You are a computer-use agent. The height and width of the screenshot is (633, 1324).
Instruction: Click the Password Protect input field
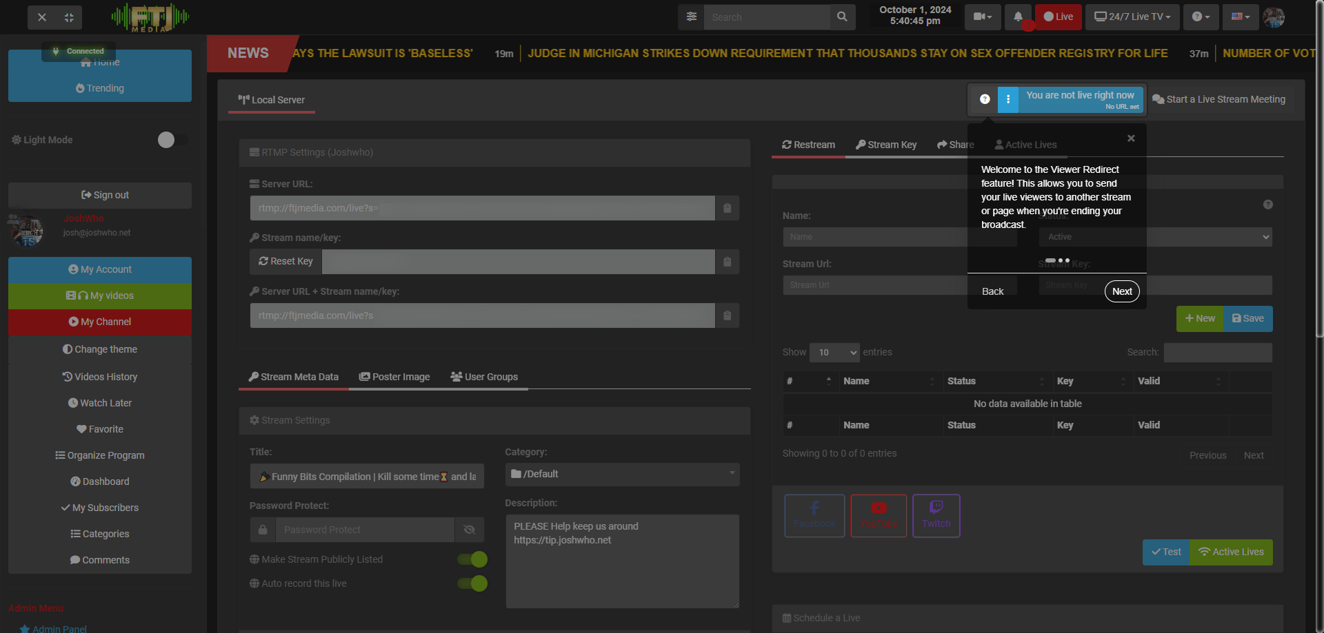(x=364, y=530)
